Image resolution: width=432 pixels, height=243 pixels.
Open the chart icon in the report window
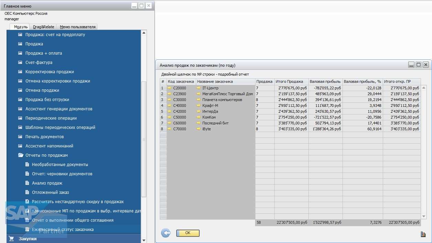423,234
